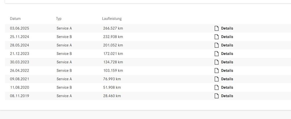The width and height of the screenshot is (291, 119).
Task: Click the Datum column header
Action: click(x=15, y=19)
